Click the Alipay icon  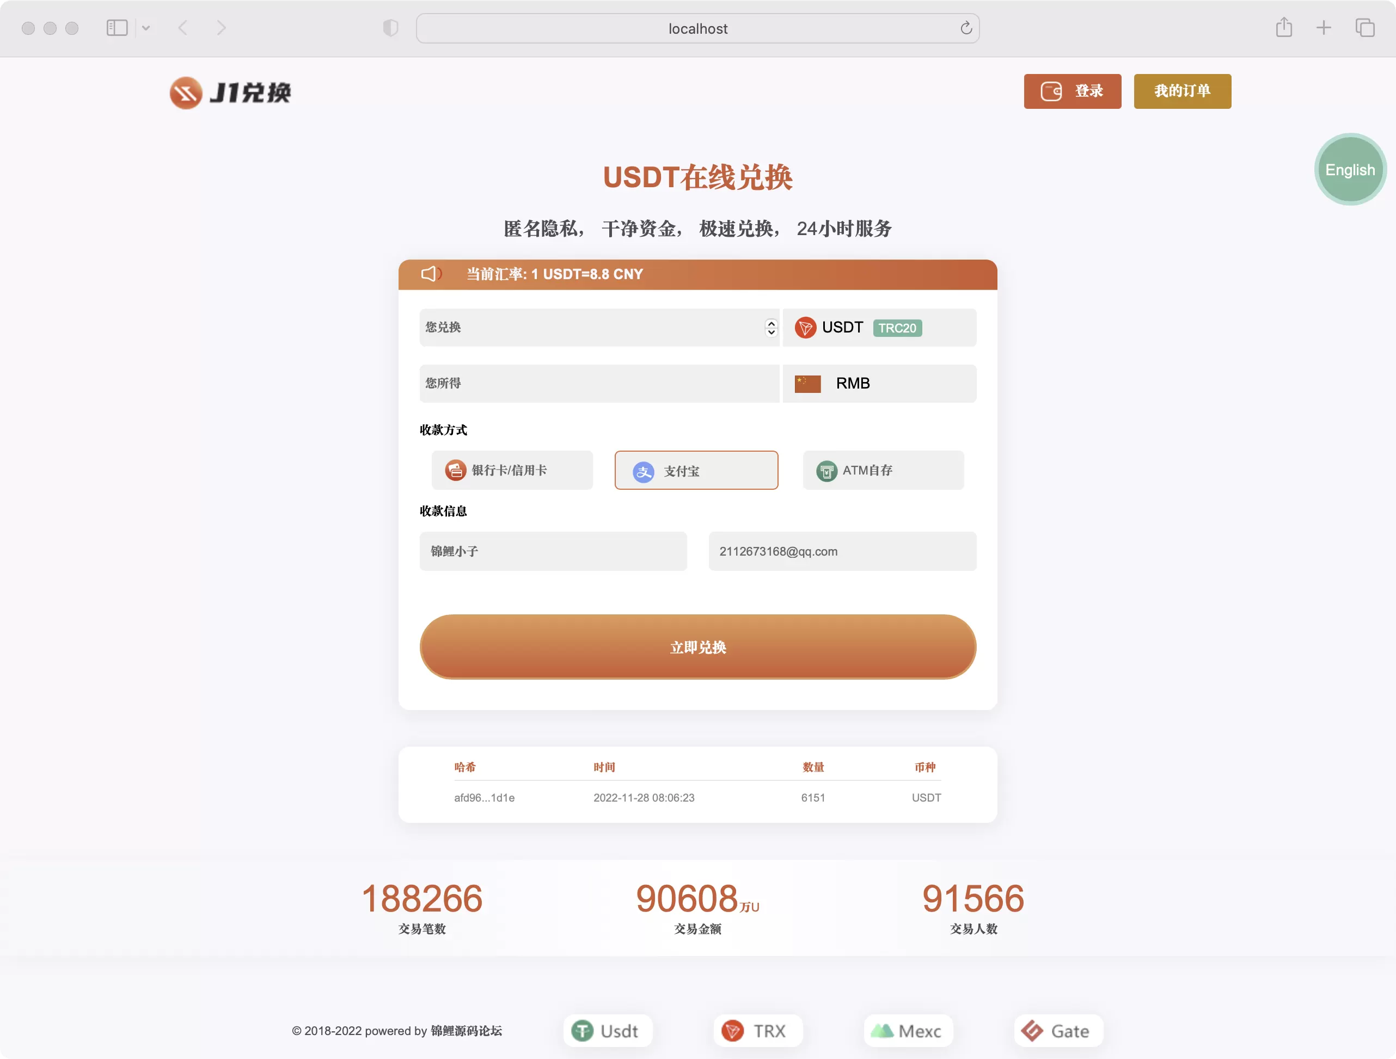coord(643,471)
